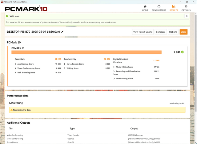Expand Writing Score
The image size is (197, 144).
click(65, 68)
